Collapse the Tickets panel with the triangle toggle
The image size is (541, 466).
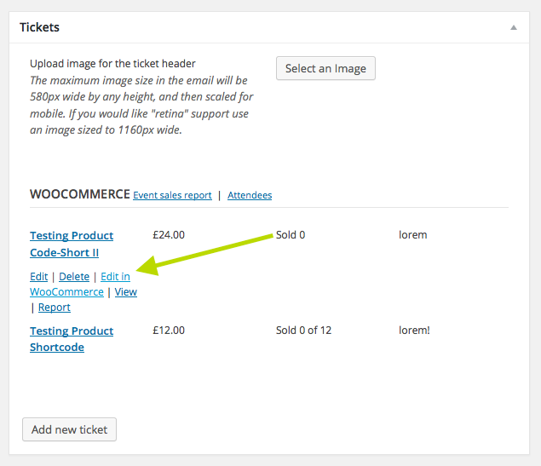click(x=514, y=27)
